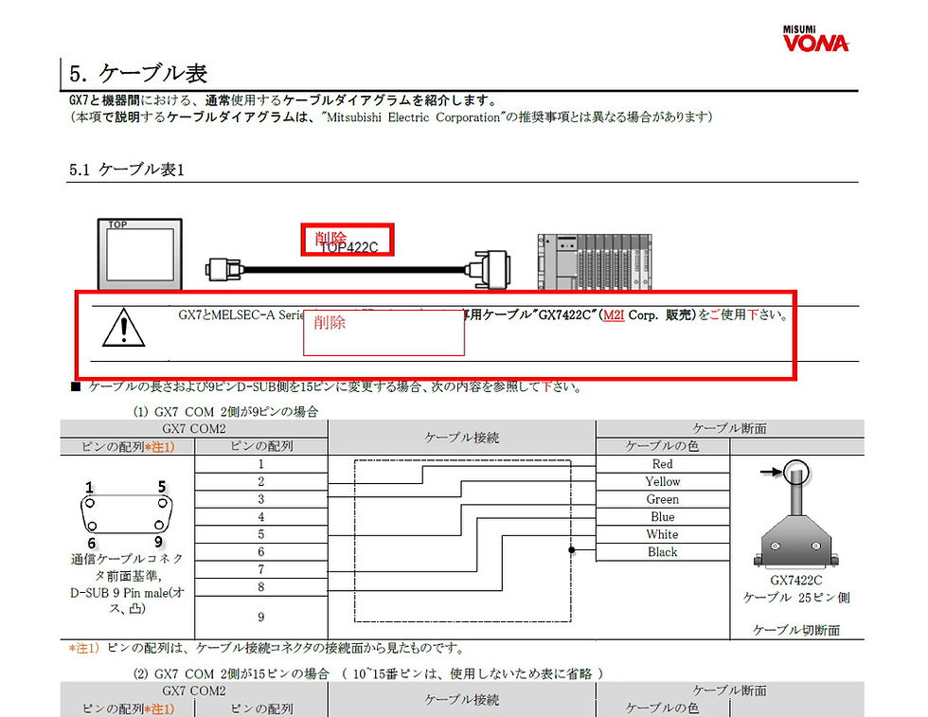Select the subheading '5.1 ケーブル表1'
This screenshot has height=717, width=928.
[127, 170]
